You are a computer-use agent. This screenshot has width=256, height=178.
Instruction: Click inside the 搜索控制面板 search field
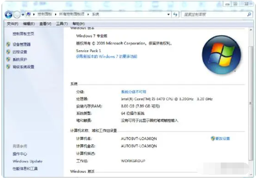213,14
